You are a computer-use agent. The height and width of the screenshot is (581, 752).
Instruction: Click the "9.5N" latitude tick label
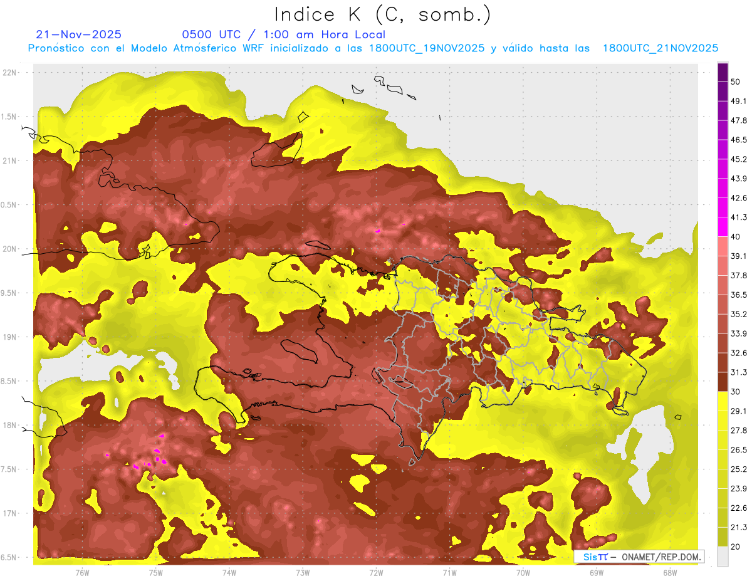coord(10,293)
